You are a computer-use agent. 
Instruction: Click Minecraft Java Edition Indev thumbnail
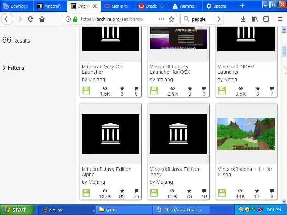(178, 134)
